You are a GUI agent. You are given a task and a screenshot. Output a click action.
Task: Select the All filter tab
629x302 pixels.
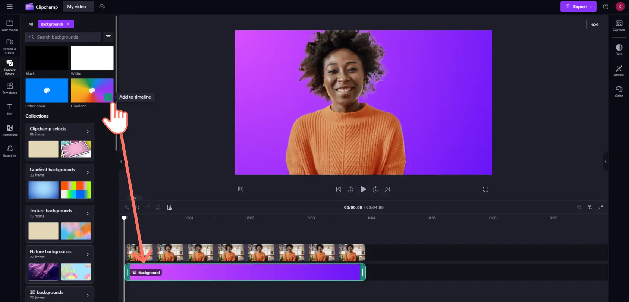click(x=31, y=24)
